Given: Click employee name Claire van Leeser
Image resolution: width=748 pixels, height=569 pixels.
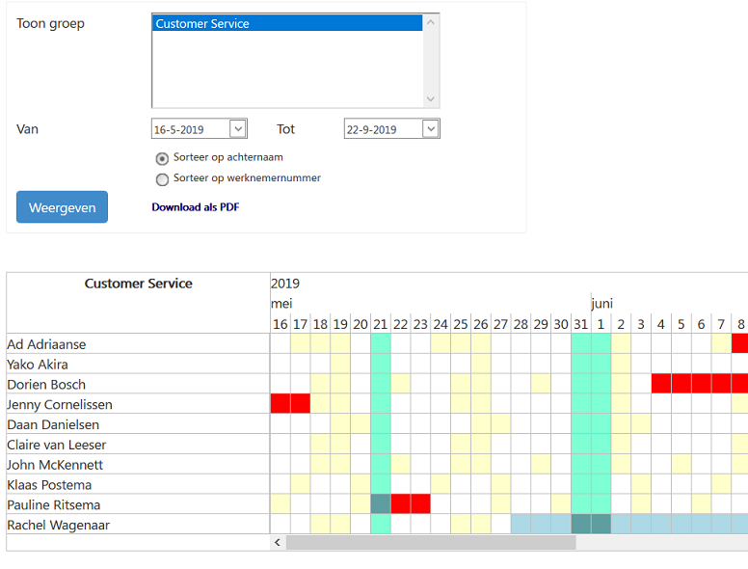Looking at the screenshot, I should coord(56,445).
